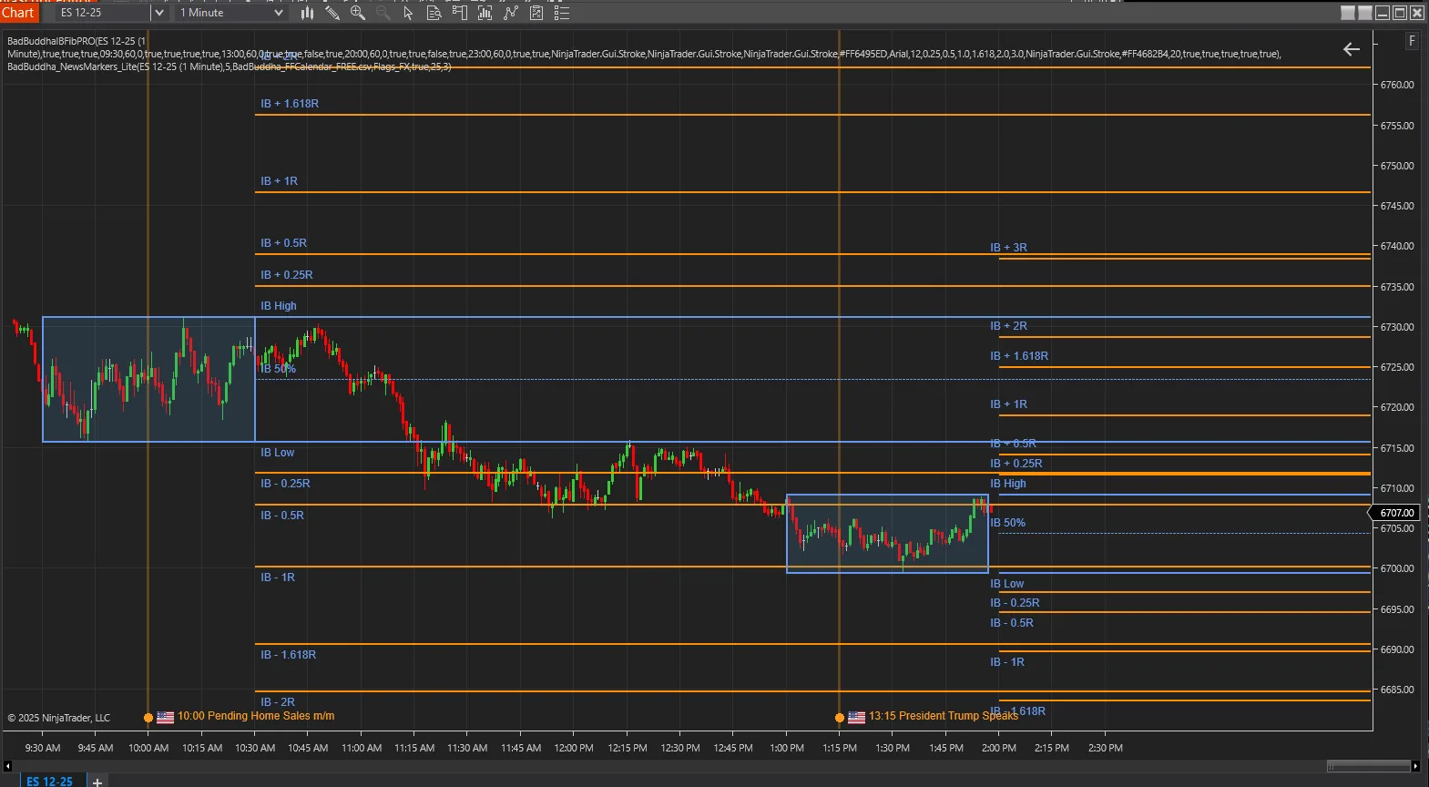This screenshot has width=1429, height=787.
Task: Click '10:00 Pending Home Sales m/m' news text
Action: point(256,716)
